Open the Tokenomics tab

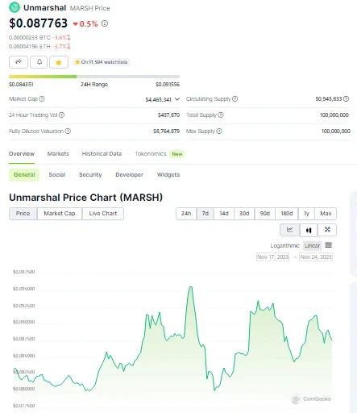[x=151, y=154]
